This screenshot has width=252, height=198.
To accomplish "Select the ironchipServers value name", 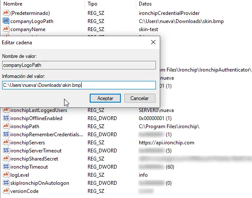I will pyautogui.click(x=27, y=143).
